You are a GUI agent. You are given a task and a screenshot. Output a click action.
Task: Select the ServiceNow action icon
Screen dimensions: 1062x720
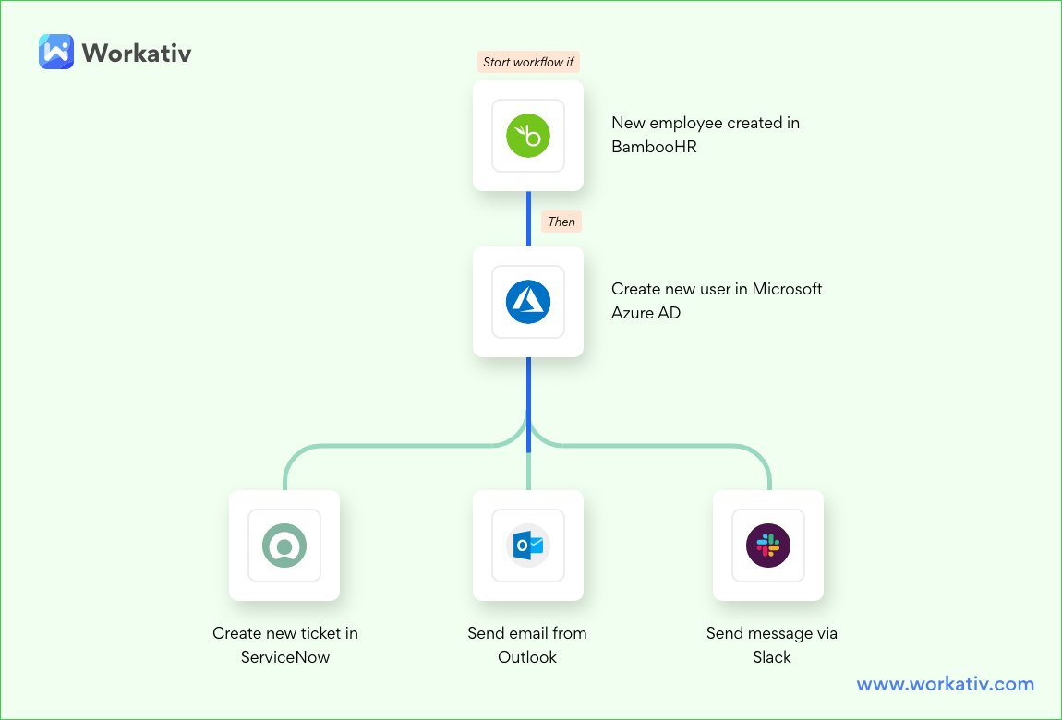(x=284, y=546)
